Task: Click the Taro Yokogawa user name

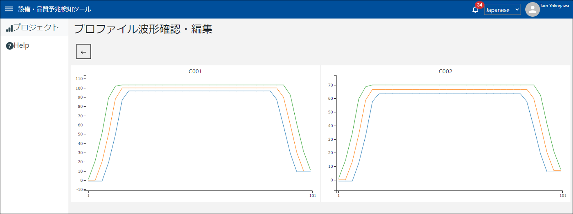Action: coord(554,6)
